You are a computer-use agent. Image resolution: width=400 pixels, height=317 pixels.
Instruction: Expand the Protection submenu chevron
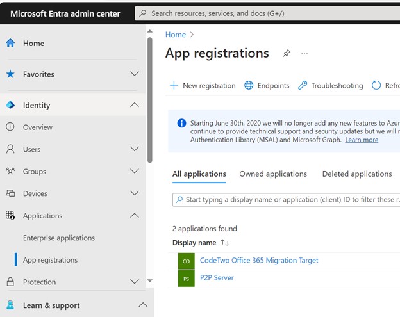[135, 282]
